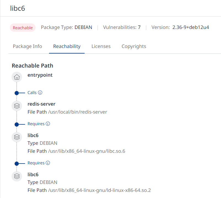Click layers icon beside ld-linux libc6 entry
The height and width of the screenshot is (198, 221).
tap(17, 176)
